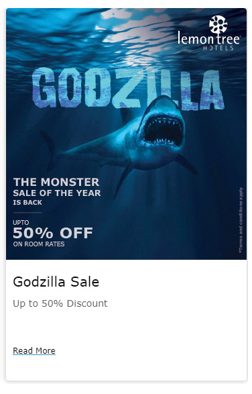
Task: Click the shark's tail fin
Action: click(50, 150)
